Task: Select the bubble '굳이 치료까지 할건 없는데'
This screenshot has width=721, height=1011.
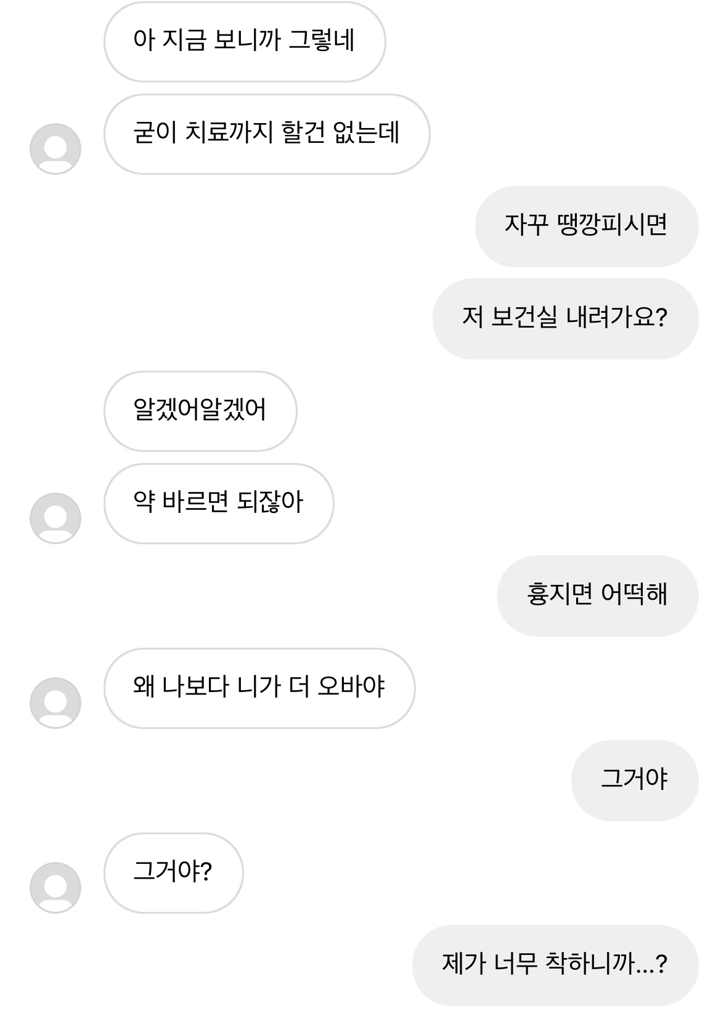Action: [x=266, y=134]
